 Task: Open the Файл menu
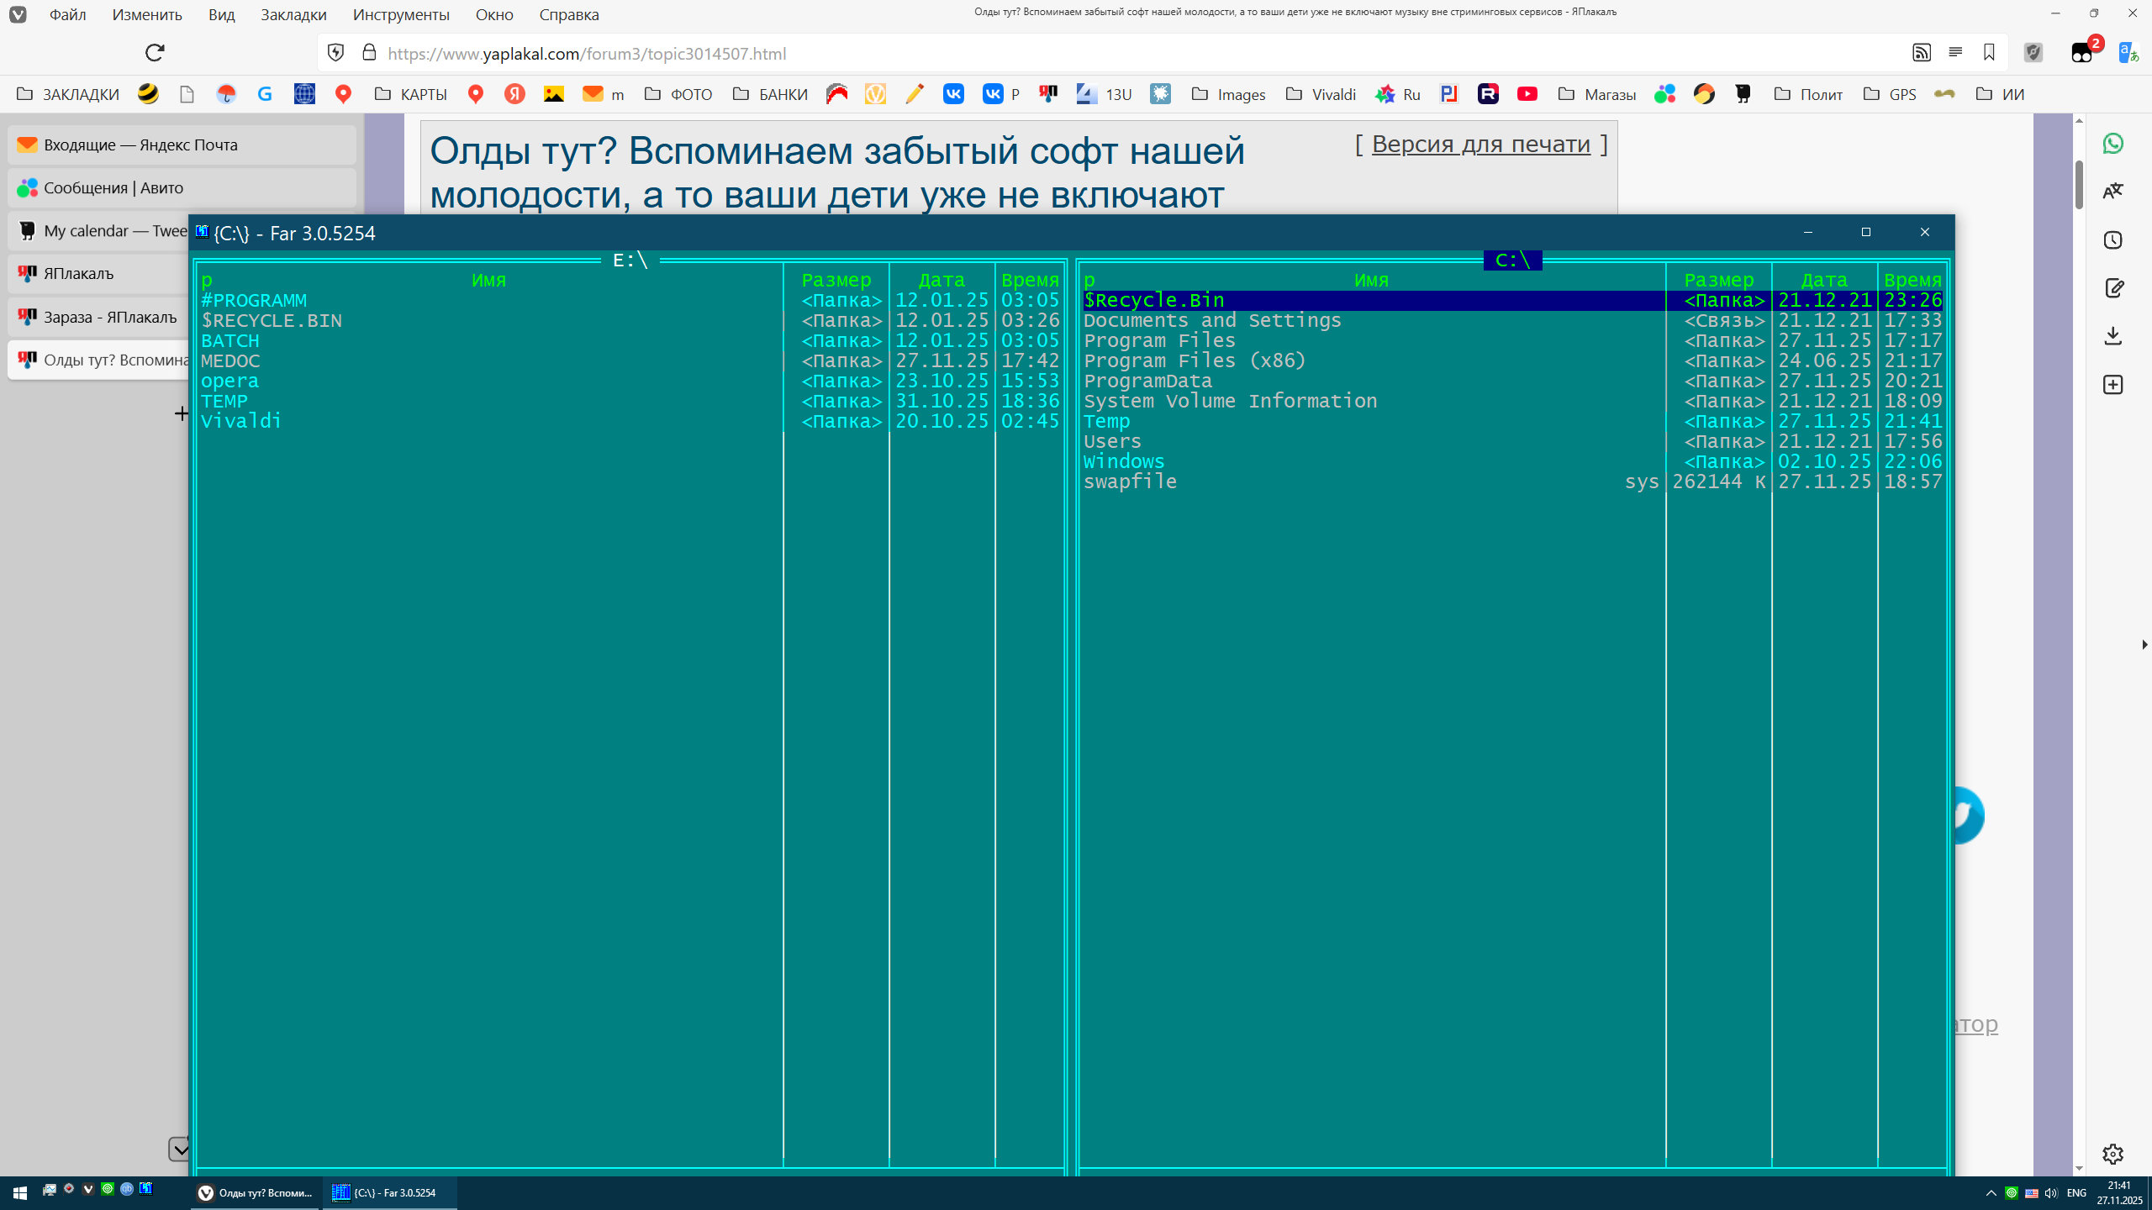pos(67,14)
